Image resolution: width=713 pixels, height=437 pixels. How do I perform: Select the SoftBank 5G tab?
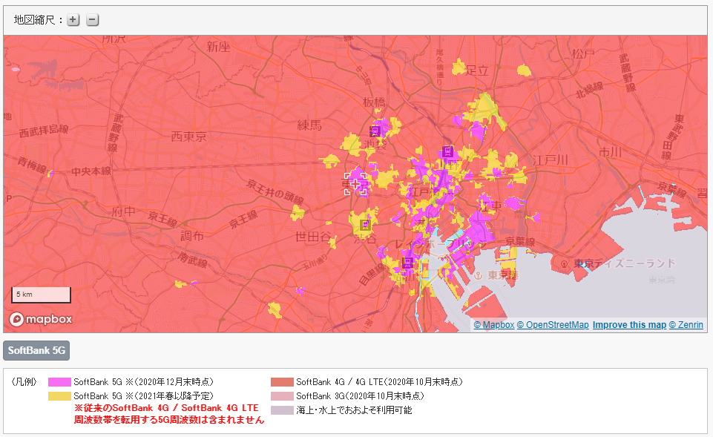(36, 351)
